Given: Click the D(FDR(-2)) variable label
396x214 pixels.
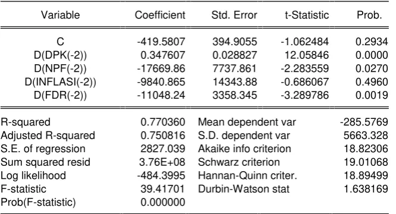Looking at the screenshot, I should click(x=60, y=95).
